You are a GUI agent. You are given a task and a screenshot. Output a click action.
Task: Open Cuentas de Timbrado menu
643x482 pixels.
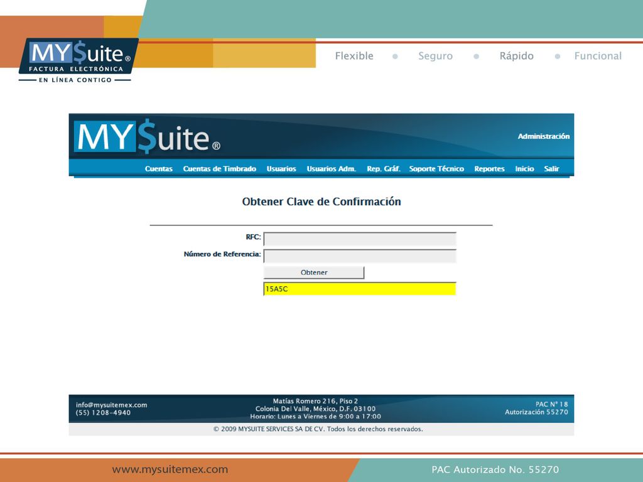point(219,168)
